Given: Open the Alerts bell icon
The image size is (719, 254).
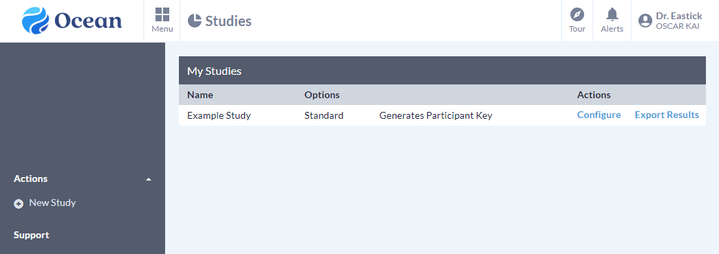Looking at the screenshot, I should click(612, 14).
